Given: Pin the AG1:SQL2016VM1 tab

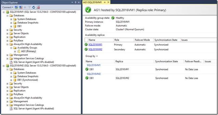Looking at the screenshot, I should [x=105, y=2].
